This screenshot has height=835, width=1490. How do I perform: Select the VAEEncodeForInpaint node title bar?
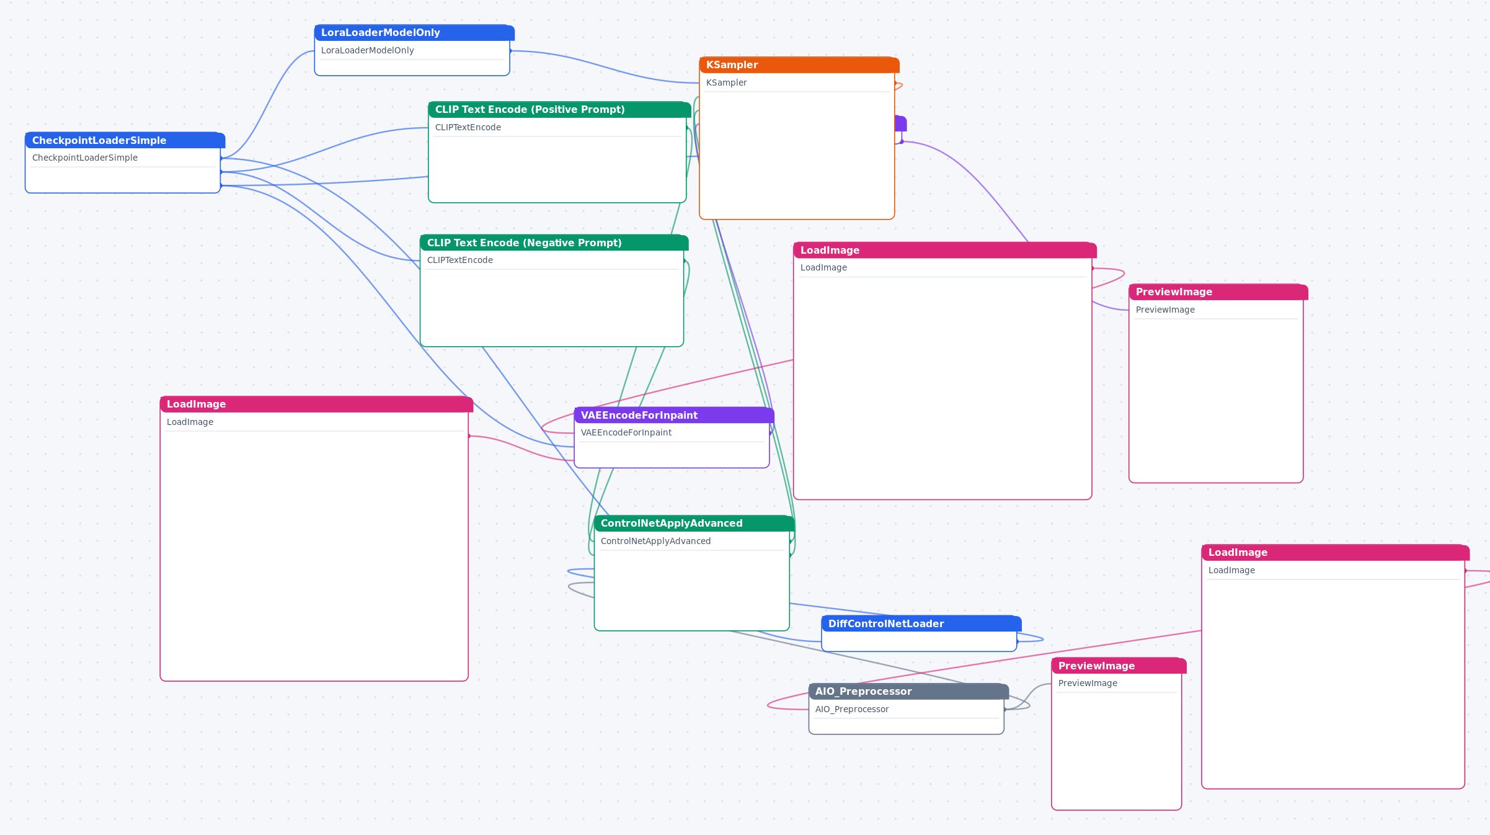(x=674, y=415)
